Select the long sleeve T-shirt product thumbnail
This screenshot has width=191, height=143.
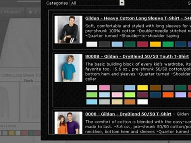[68, 29]
